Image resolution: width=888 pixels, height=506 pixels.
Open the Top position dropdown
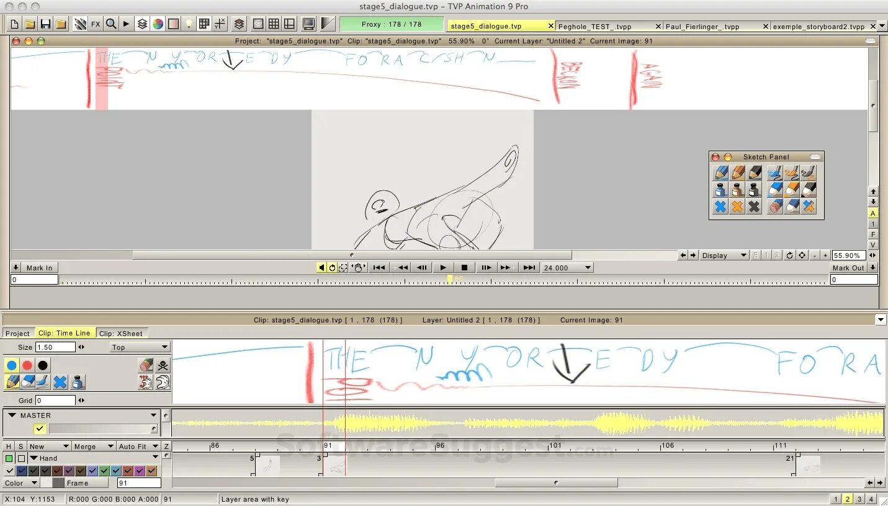pyautogui.click(x=140, y=347)
